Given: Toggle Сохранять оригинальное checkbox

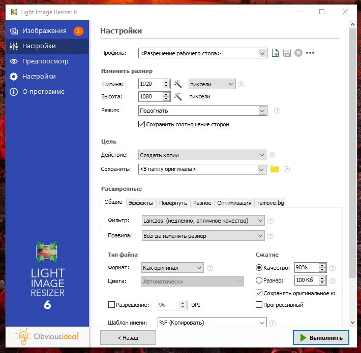Looking at the screenshot, I should pyautogui.click(x=259, y=293).
